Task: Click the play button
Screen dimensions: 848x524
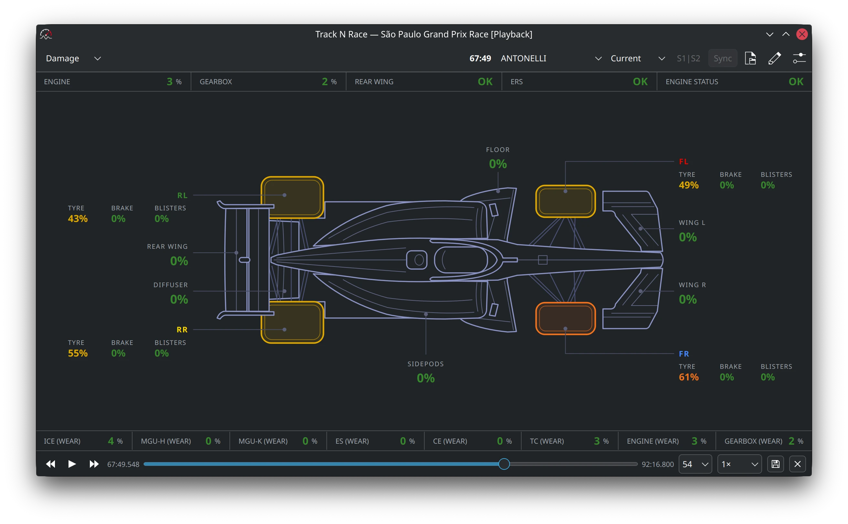Action: point(72,464)
